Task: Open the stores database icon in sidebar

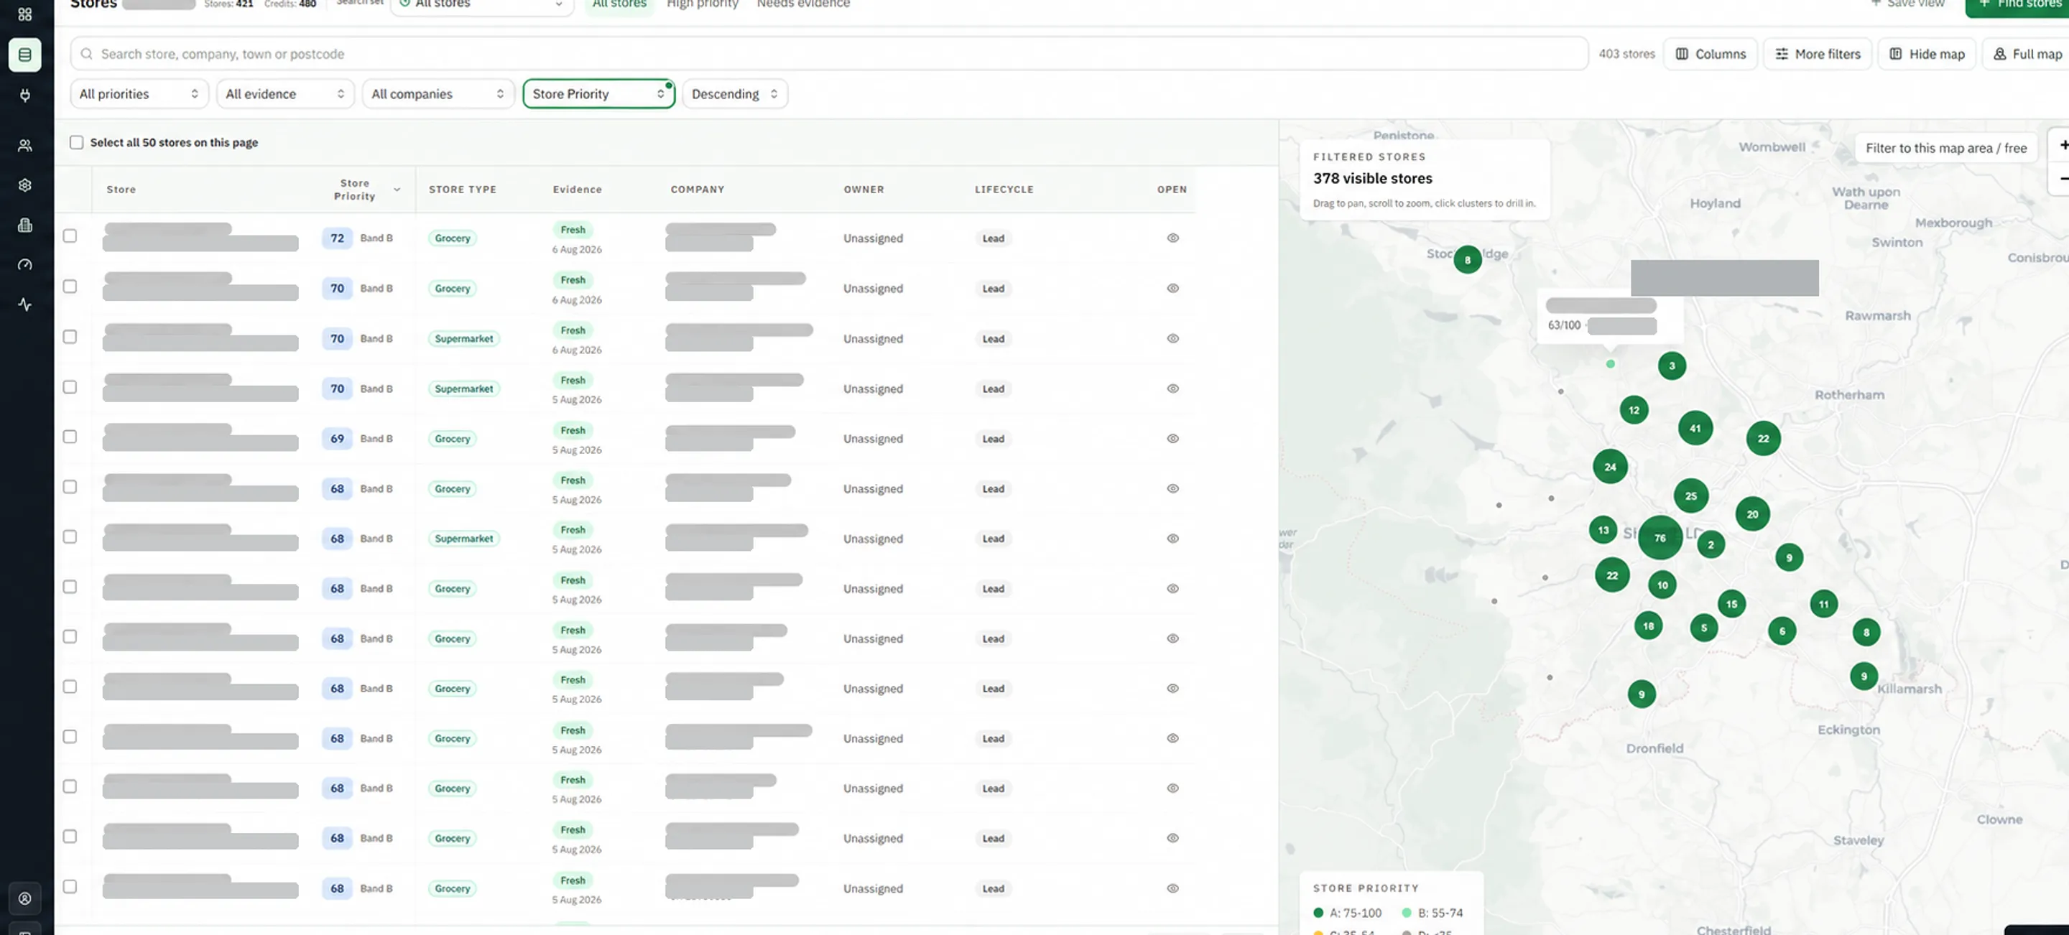Action: pos(25,55)
